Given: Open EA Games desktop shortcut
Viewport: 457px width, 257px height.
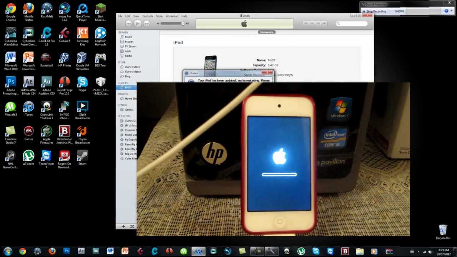Looking at the screenshot, I should [29, 133].
